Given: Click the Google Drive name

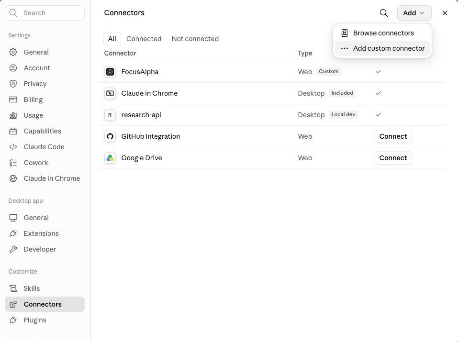Looking at the screenshot, I should [141, 158].
